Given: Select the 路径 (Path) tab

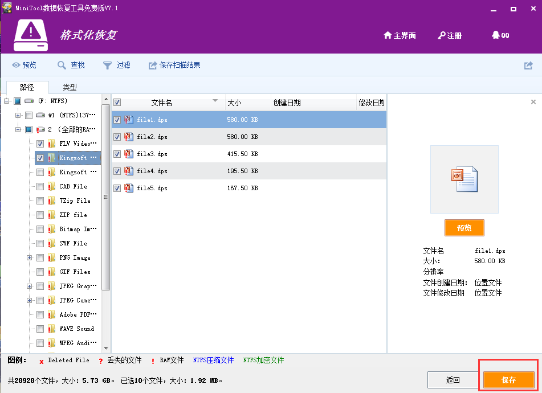Looking at the screenshot, I should click(27, 87).
